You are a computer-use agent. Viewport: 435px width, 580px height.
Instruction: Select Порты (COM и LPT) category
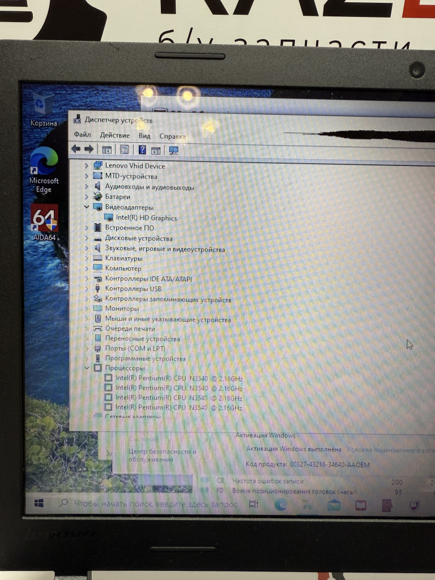point(135,348)
